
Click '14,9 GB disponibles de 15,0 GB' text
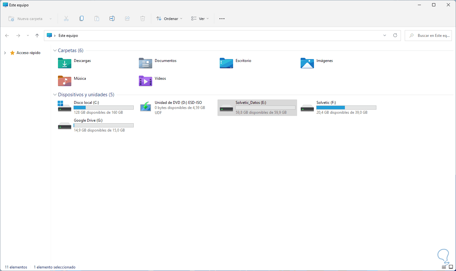click(99, 130)
